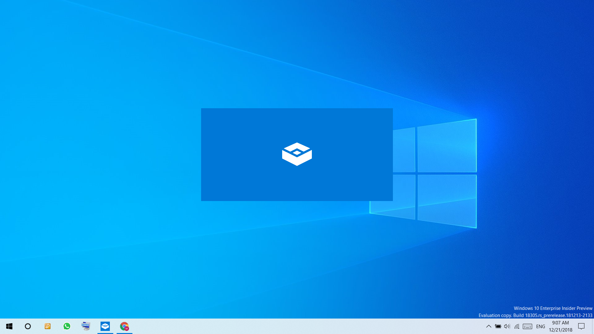Click the Cortana circle icon
This screenshot has height=334, width=594.
[x=28, y=326]
